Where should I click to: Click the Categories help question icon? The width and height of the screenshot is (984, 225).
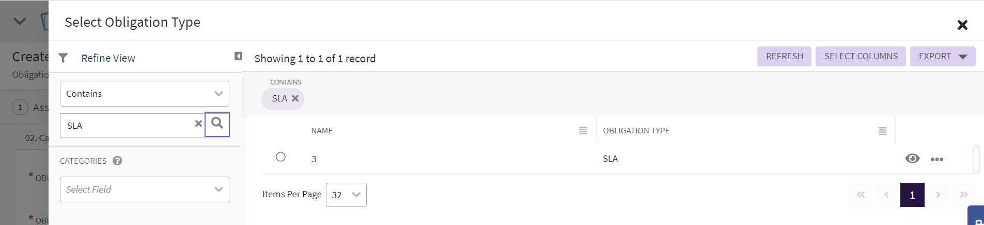(x=117, y=161)
